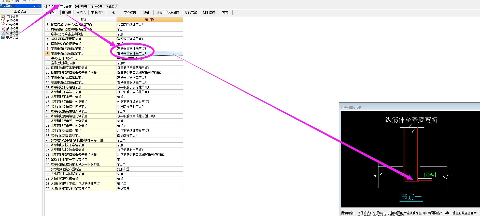Click cell 右侧垂直筋顶层节点2
The image size is (480, 216).
click(x=150, y=82)
